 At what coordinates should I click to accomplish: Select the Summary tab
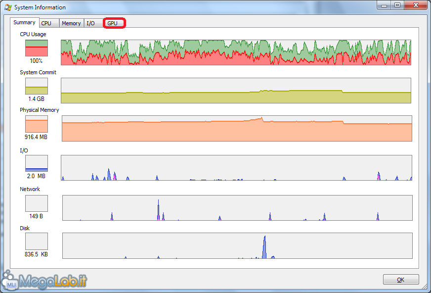click(x=24, y=23)
